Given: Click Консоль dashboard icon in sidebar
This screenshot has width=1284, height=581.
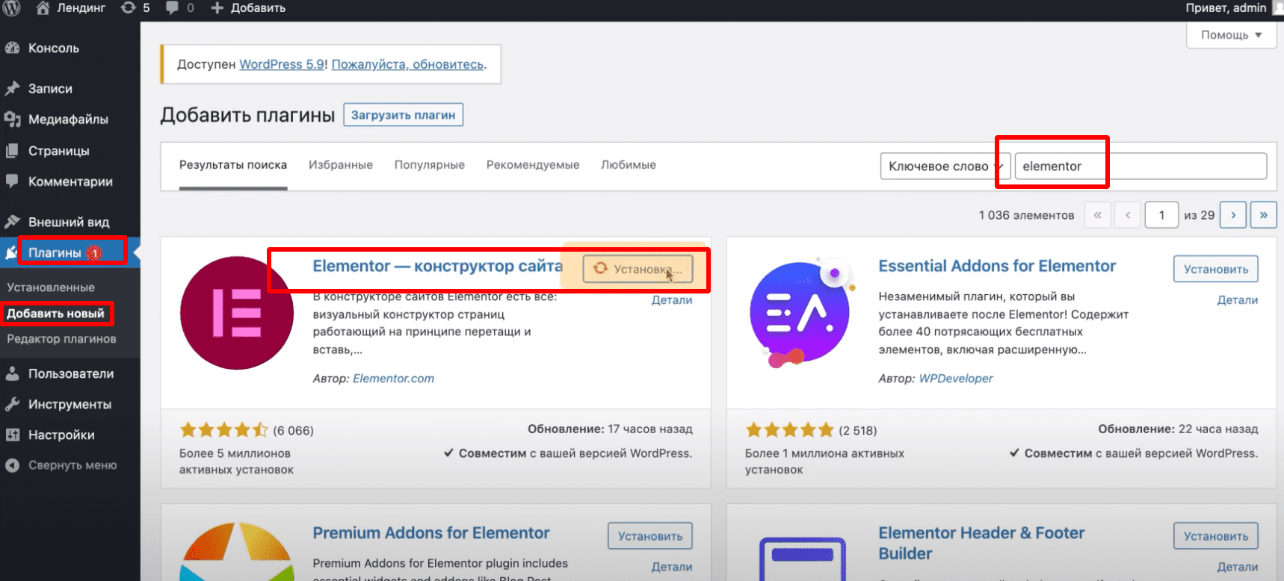Looking at the screenshot, I should [x=12, y=48].
